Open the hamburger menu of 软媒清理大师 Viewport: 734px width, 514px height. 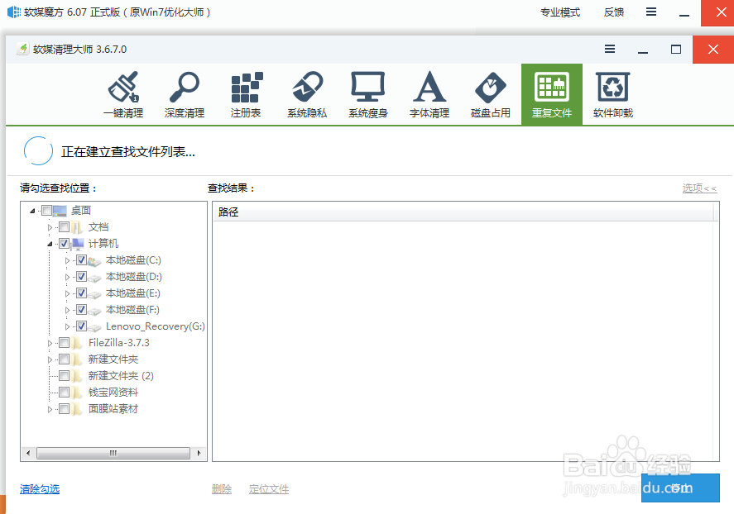(610, 50)
